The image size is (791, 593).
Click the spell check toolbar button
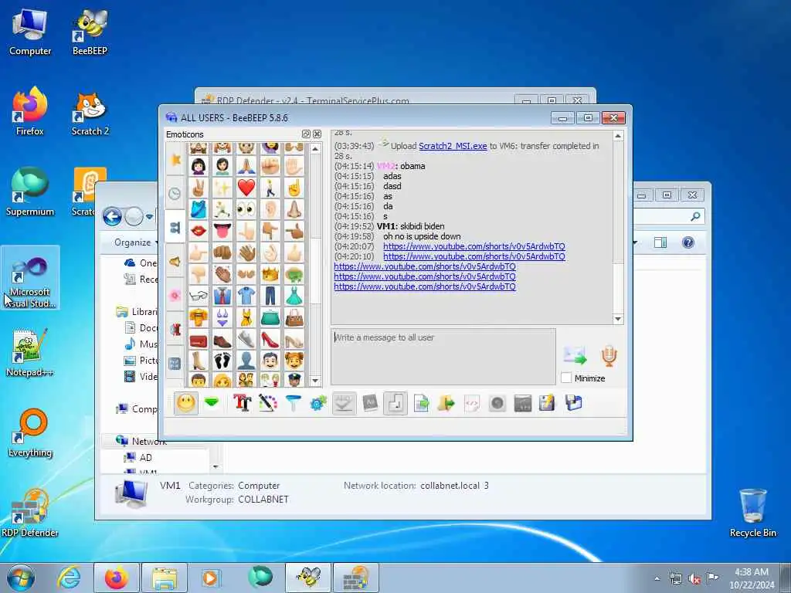[x=344, y=403]
